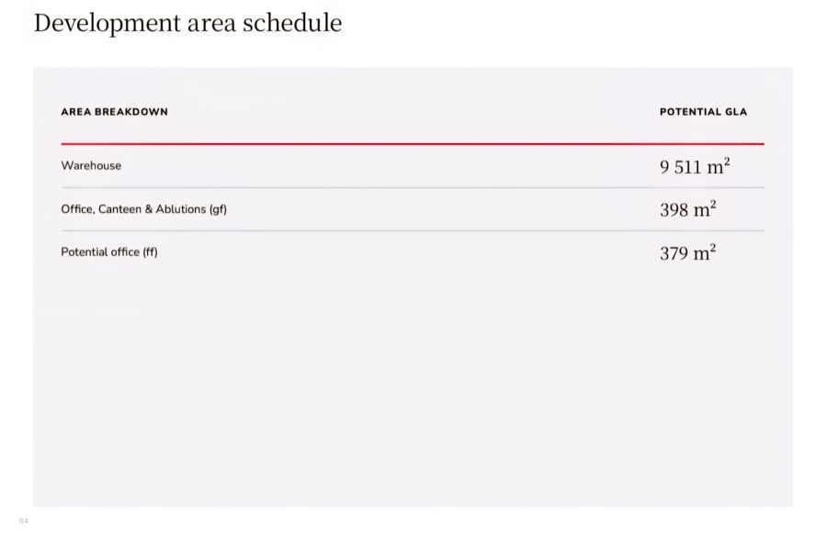Click the page number 04

tap(24, 521)
